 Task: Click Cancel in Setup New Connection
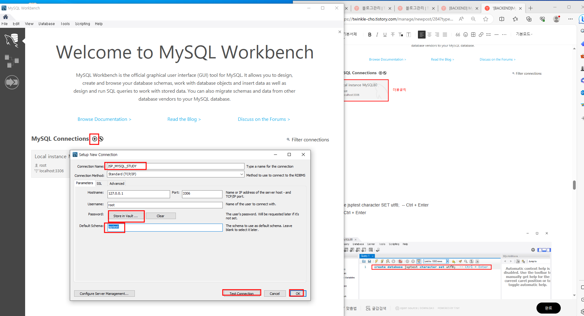(x=275, y=293)
